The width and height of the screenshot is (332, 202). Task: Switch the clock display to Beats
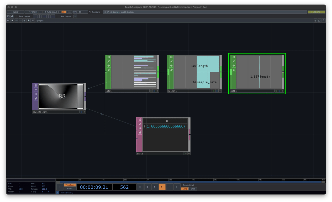pos(70,189)
